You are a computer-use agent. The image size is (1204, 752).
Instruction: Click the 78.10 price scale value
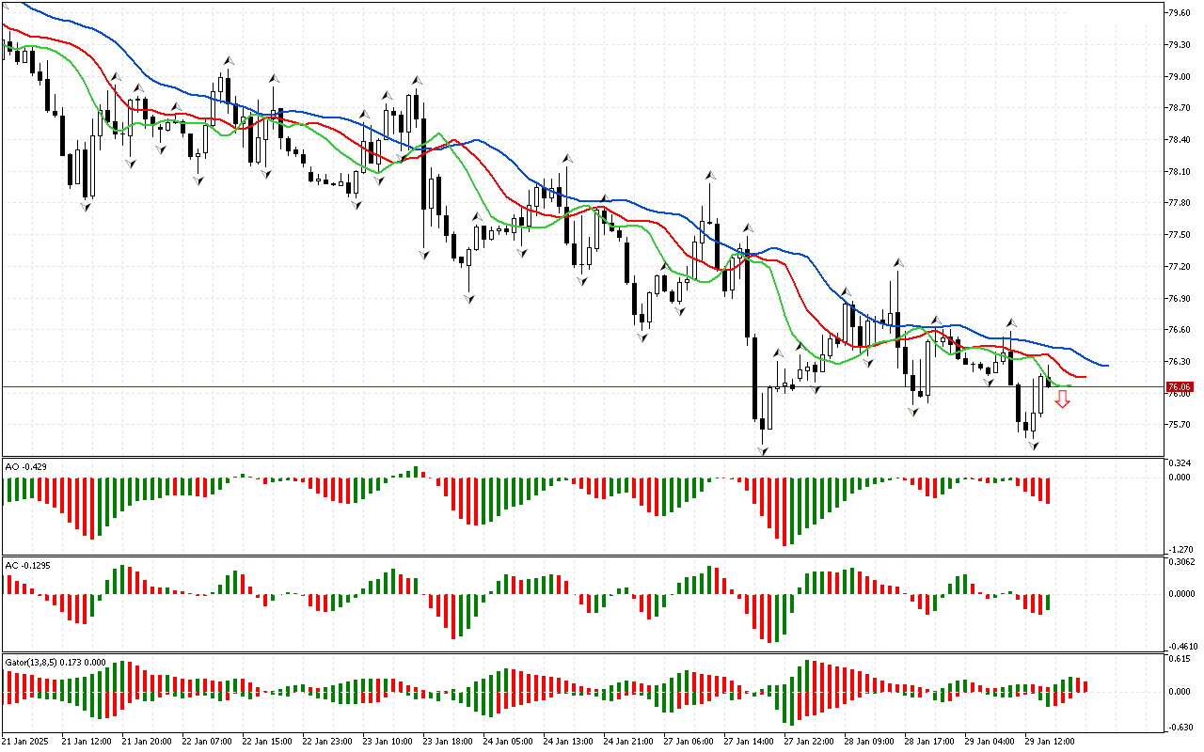pyautogui.click(x=1180, y=172)
